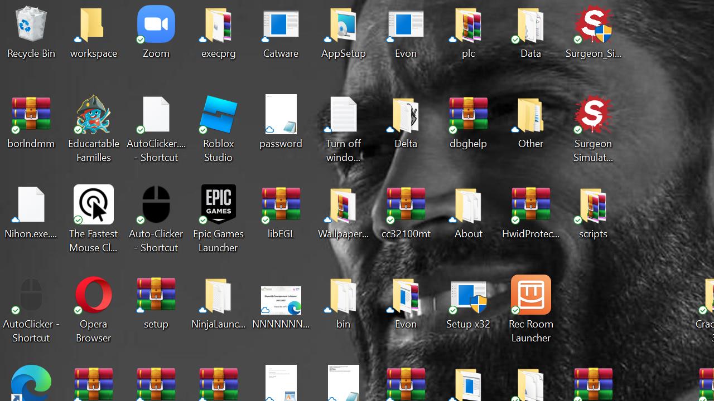Click the Educartable Familles pirate icon
The image size is (714, 401).
click(x=94, y=115)
